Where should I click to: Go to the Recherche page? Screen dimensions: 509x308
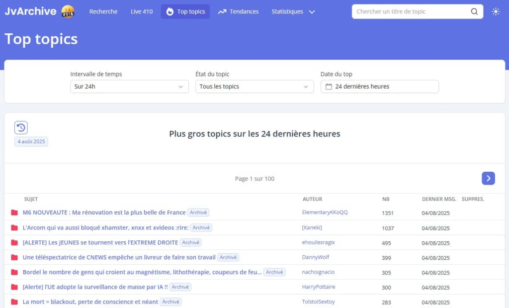pyautogui.click(x=103, y=11)
